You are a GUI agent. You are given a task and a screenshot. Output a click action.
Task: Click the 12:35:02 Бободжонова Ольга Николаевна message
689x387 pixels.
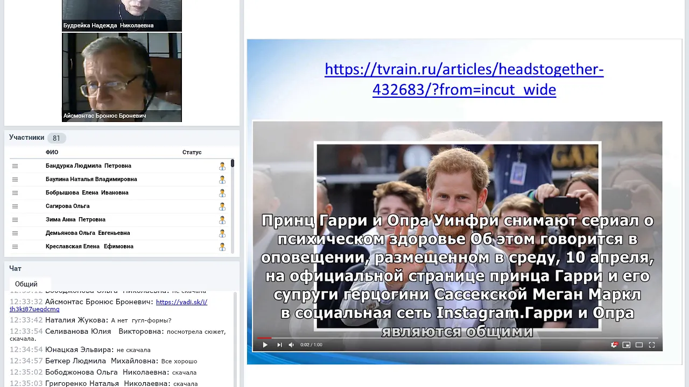tap(103, 372)
